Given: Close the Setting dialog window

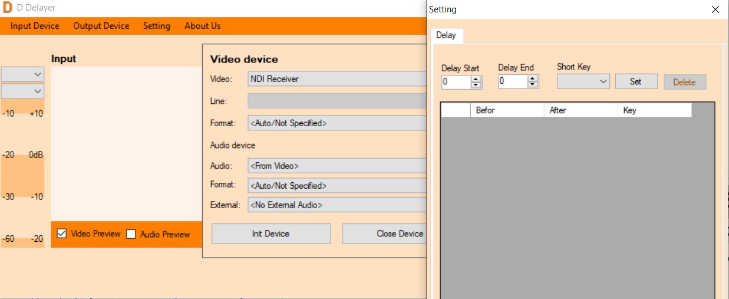Looking at the screenshot, I should coord(715,9).
